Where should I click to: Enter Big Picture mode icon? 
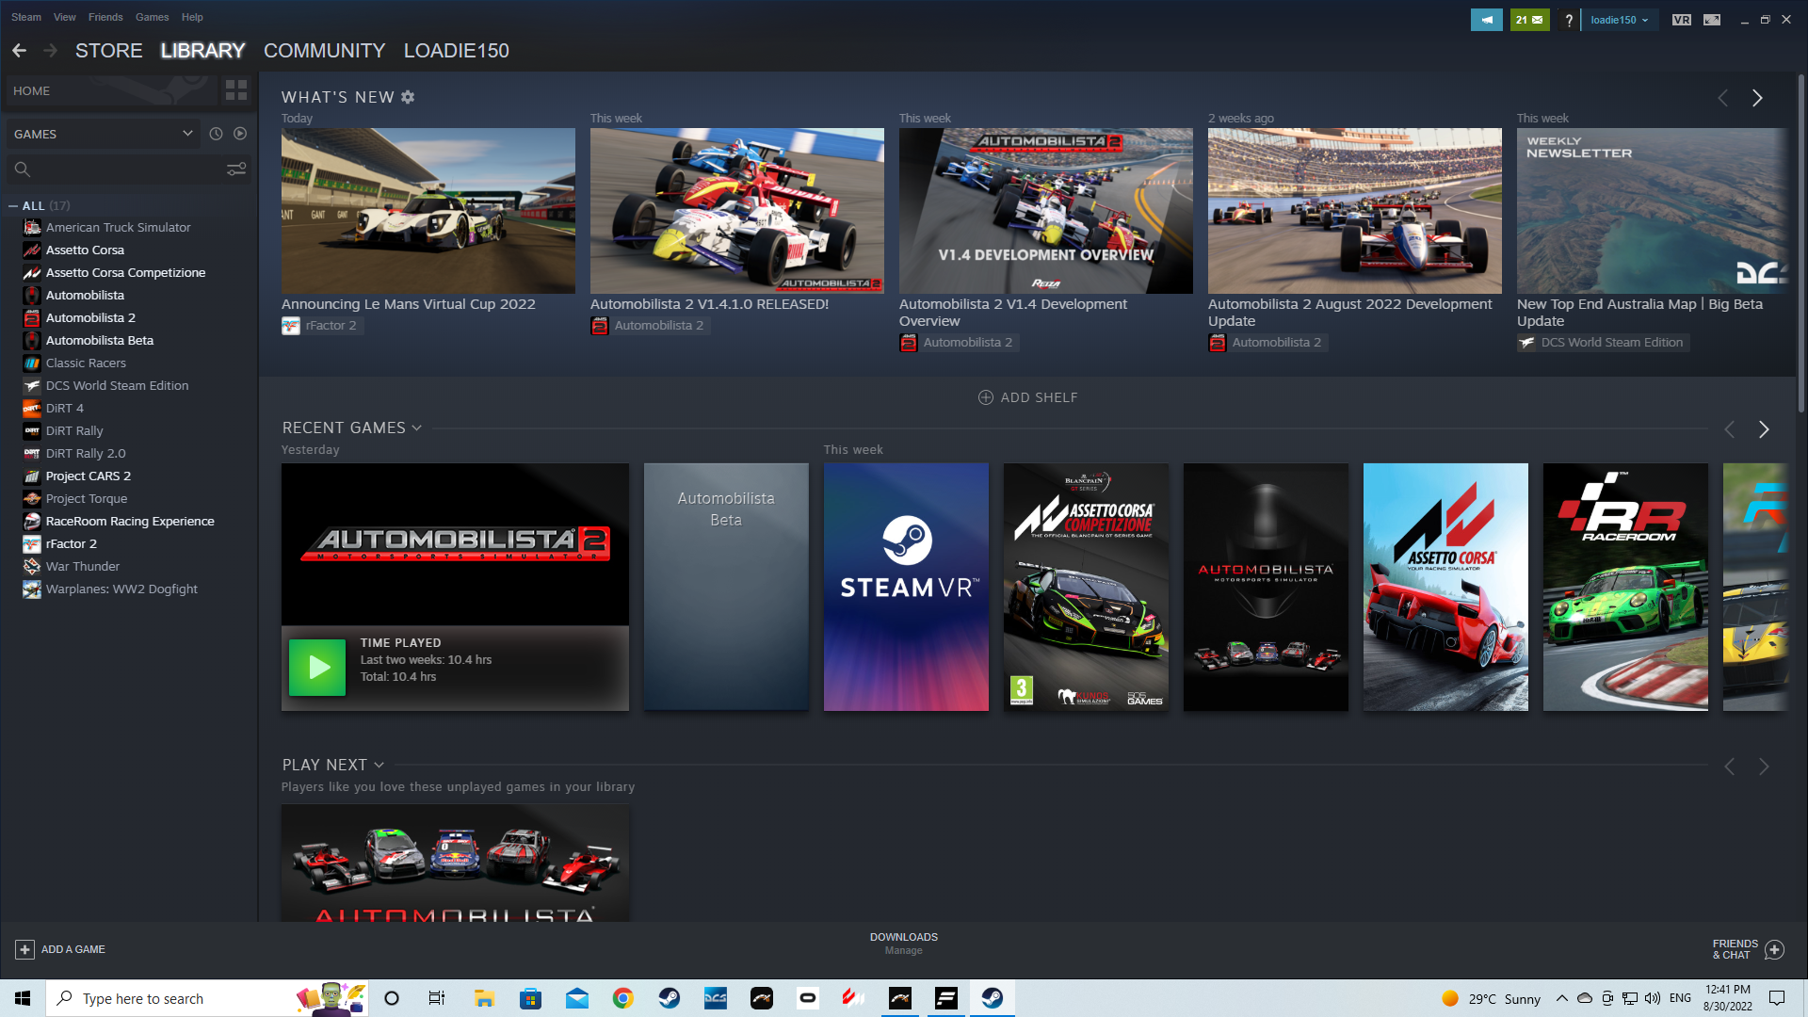point(1712,20)
